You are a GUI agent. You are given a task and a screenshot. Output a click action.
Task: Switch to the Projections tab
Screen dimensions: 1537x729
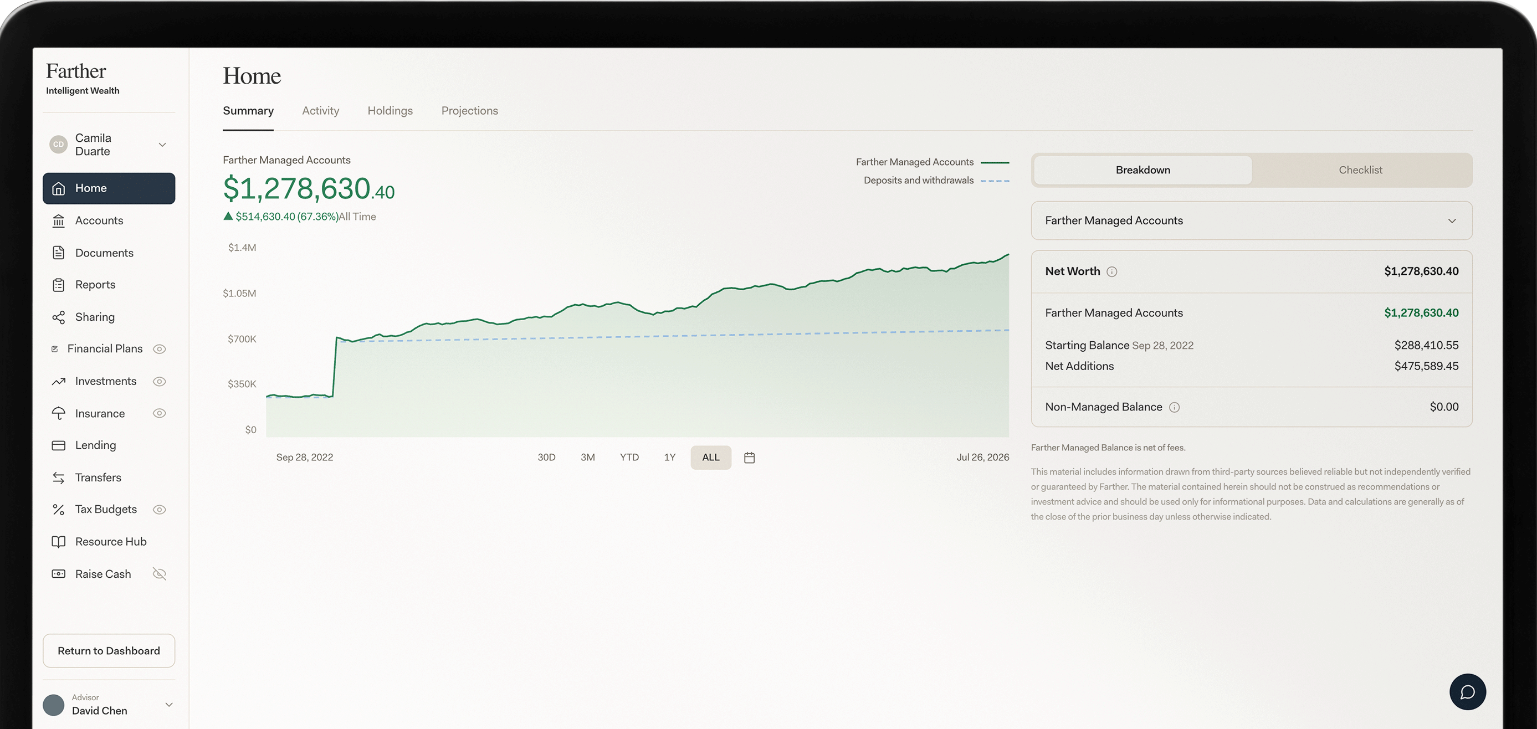(469, 111)
